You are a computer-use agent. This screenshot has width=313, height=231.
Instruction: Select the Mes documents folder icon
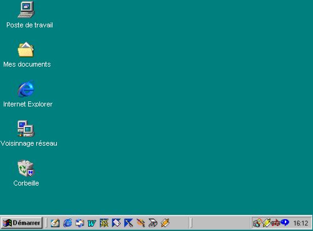tap(26, 50)
